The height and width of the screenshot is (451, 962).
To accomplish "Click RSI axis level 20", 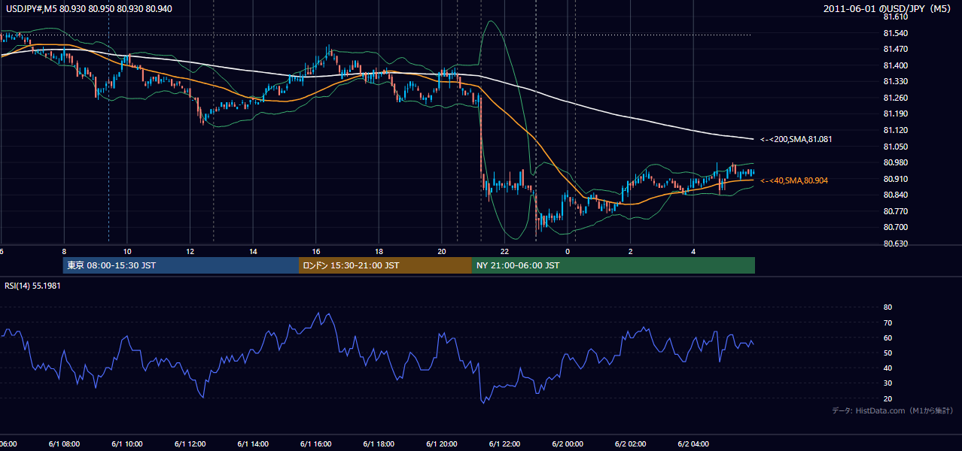I will pyautogui.click(x=887, y=398).
